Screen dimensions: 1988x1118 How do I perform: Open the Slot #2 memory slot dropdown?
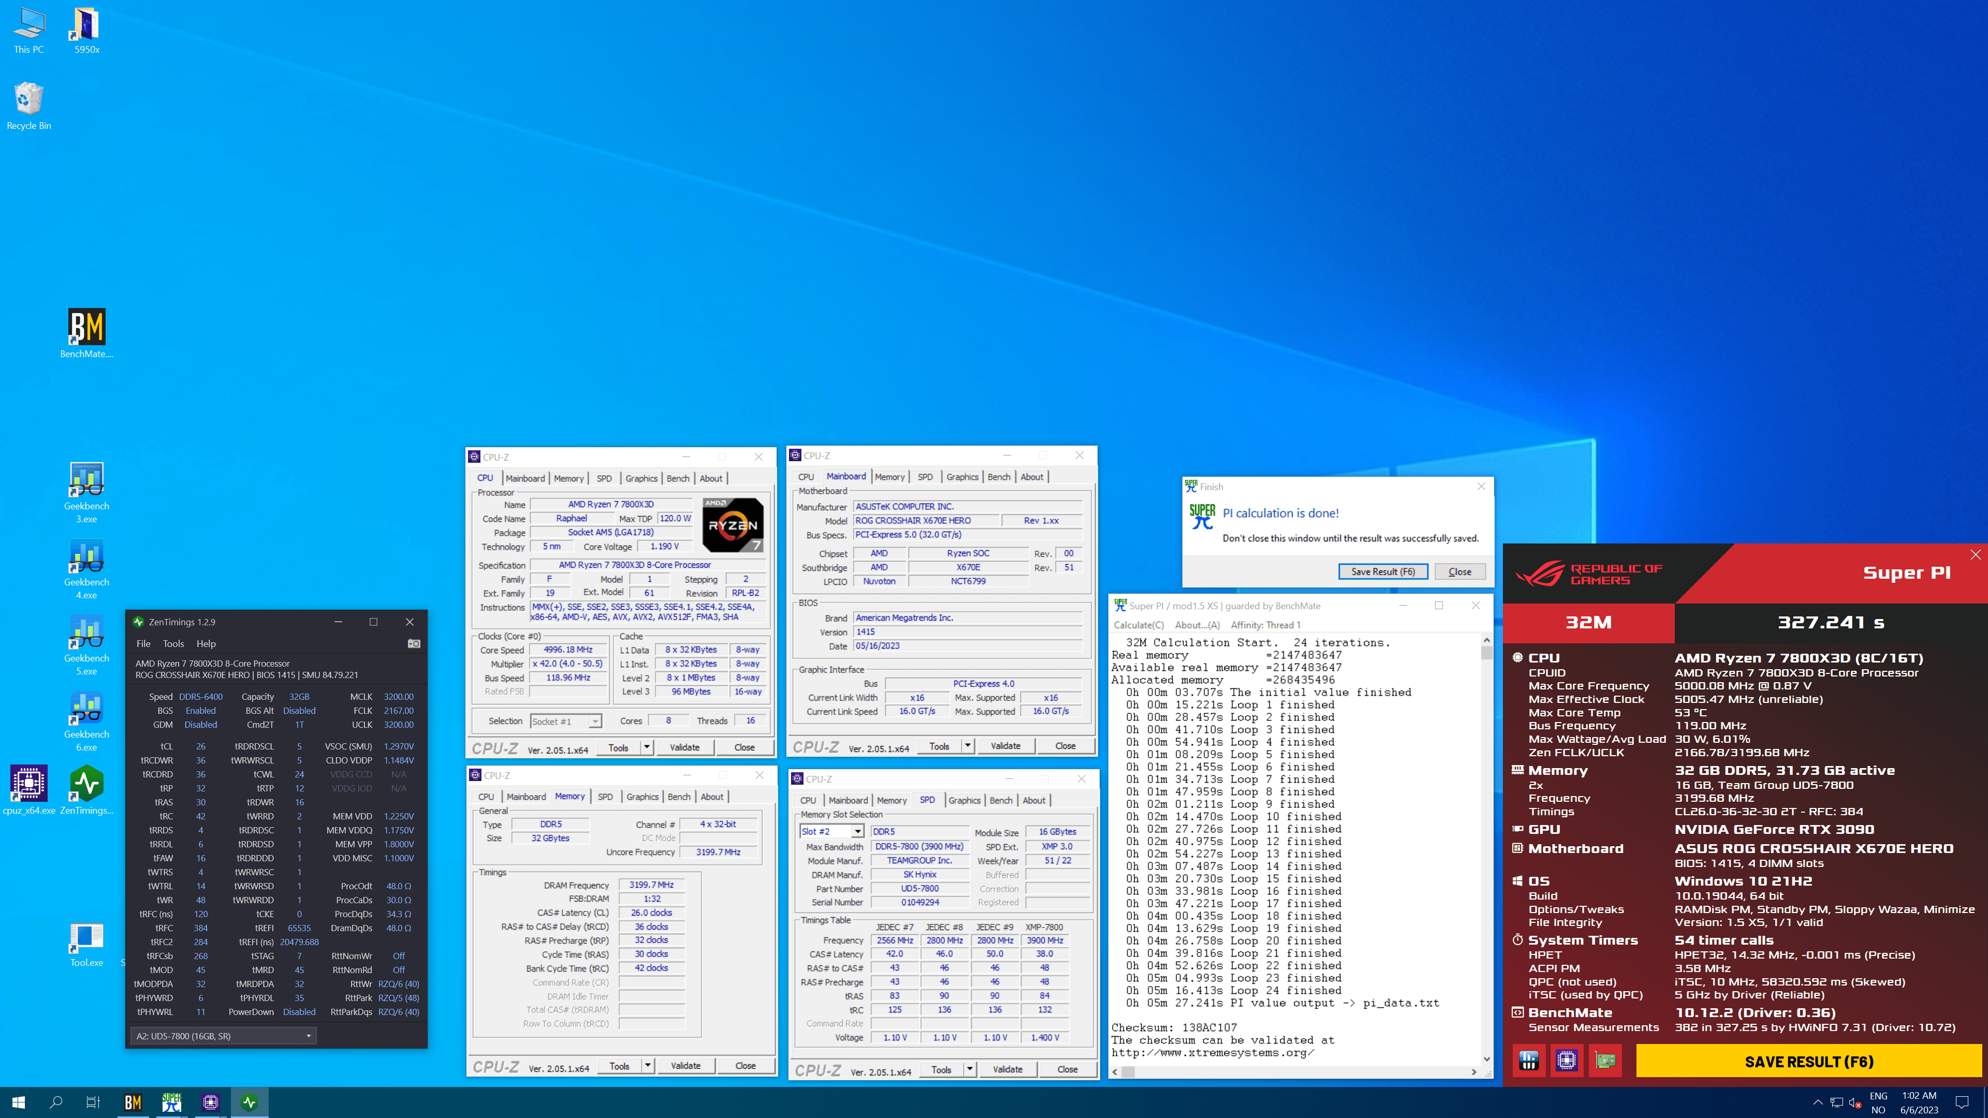831,832
